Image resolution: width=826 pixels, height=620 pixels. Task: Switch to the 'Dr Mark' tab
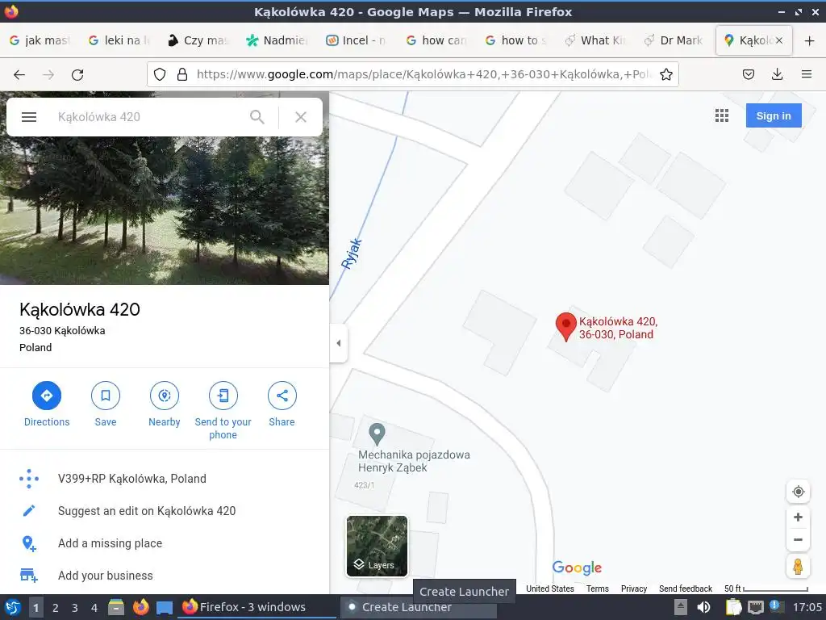point(674,40)
